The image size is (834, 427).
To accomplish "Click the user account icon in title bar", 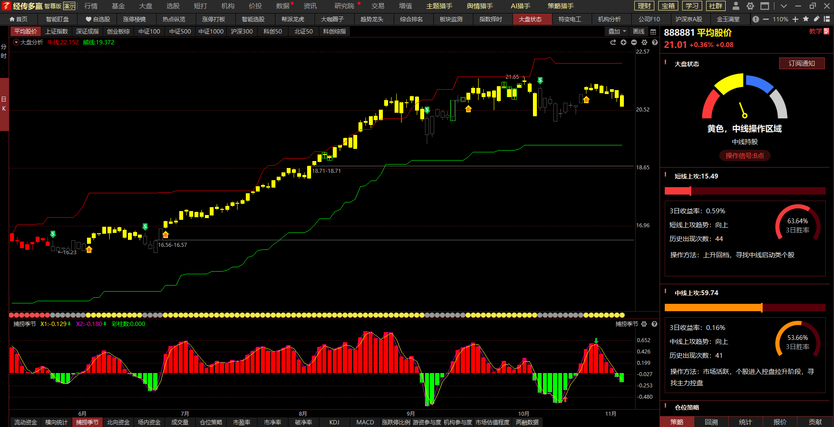I will (736, 6).
